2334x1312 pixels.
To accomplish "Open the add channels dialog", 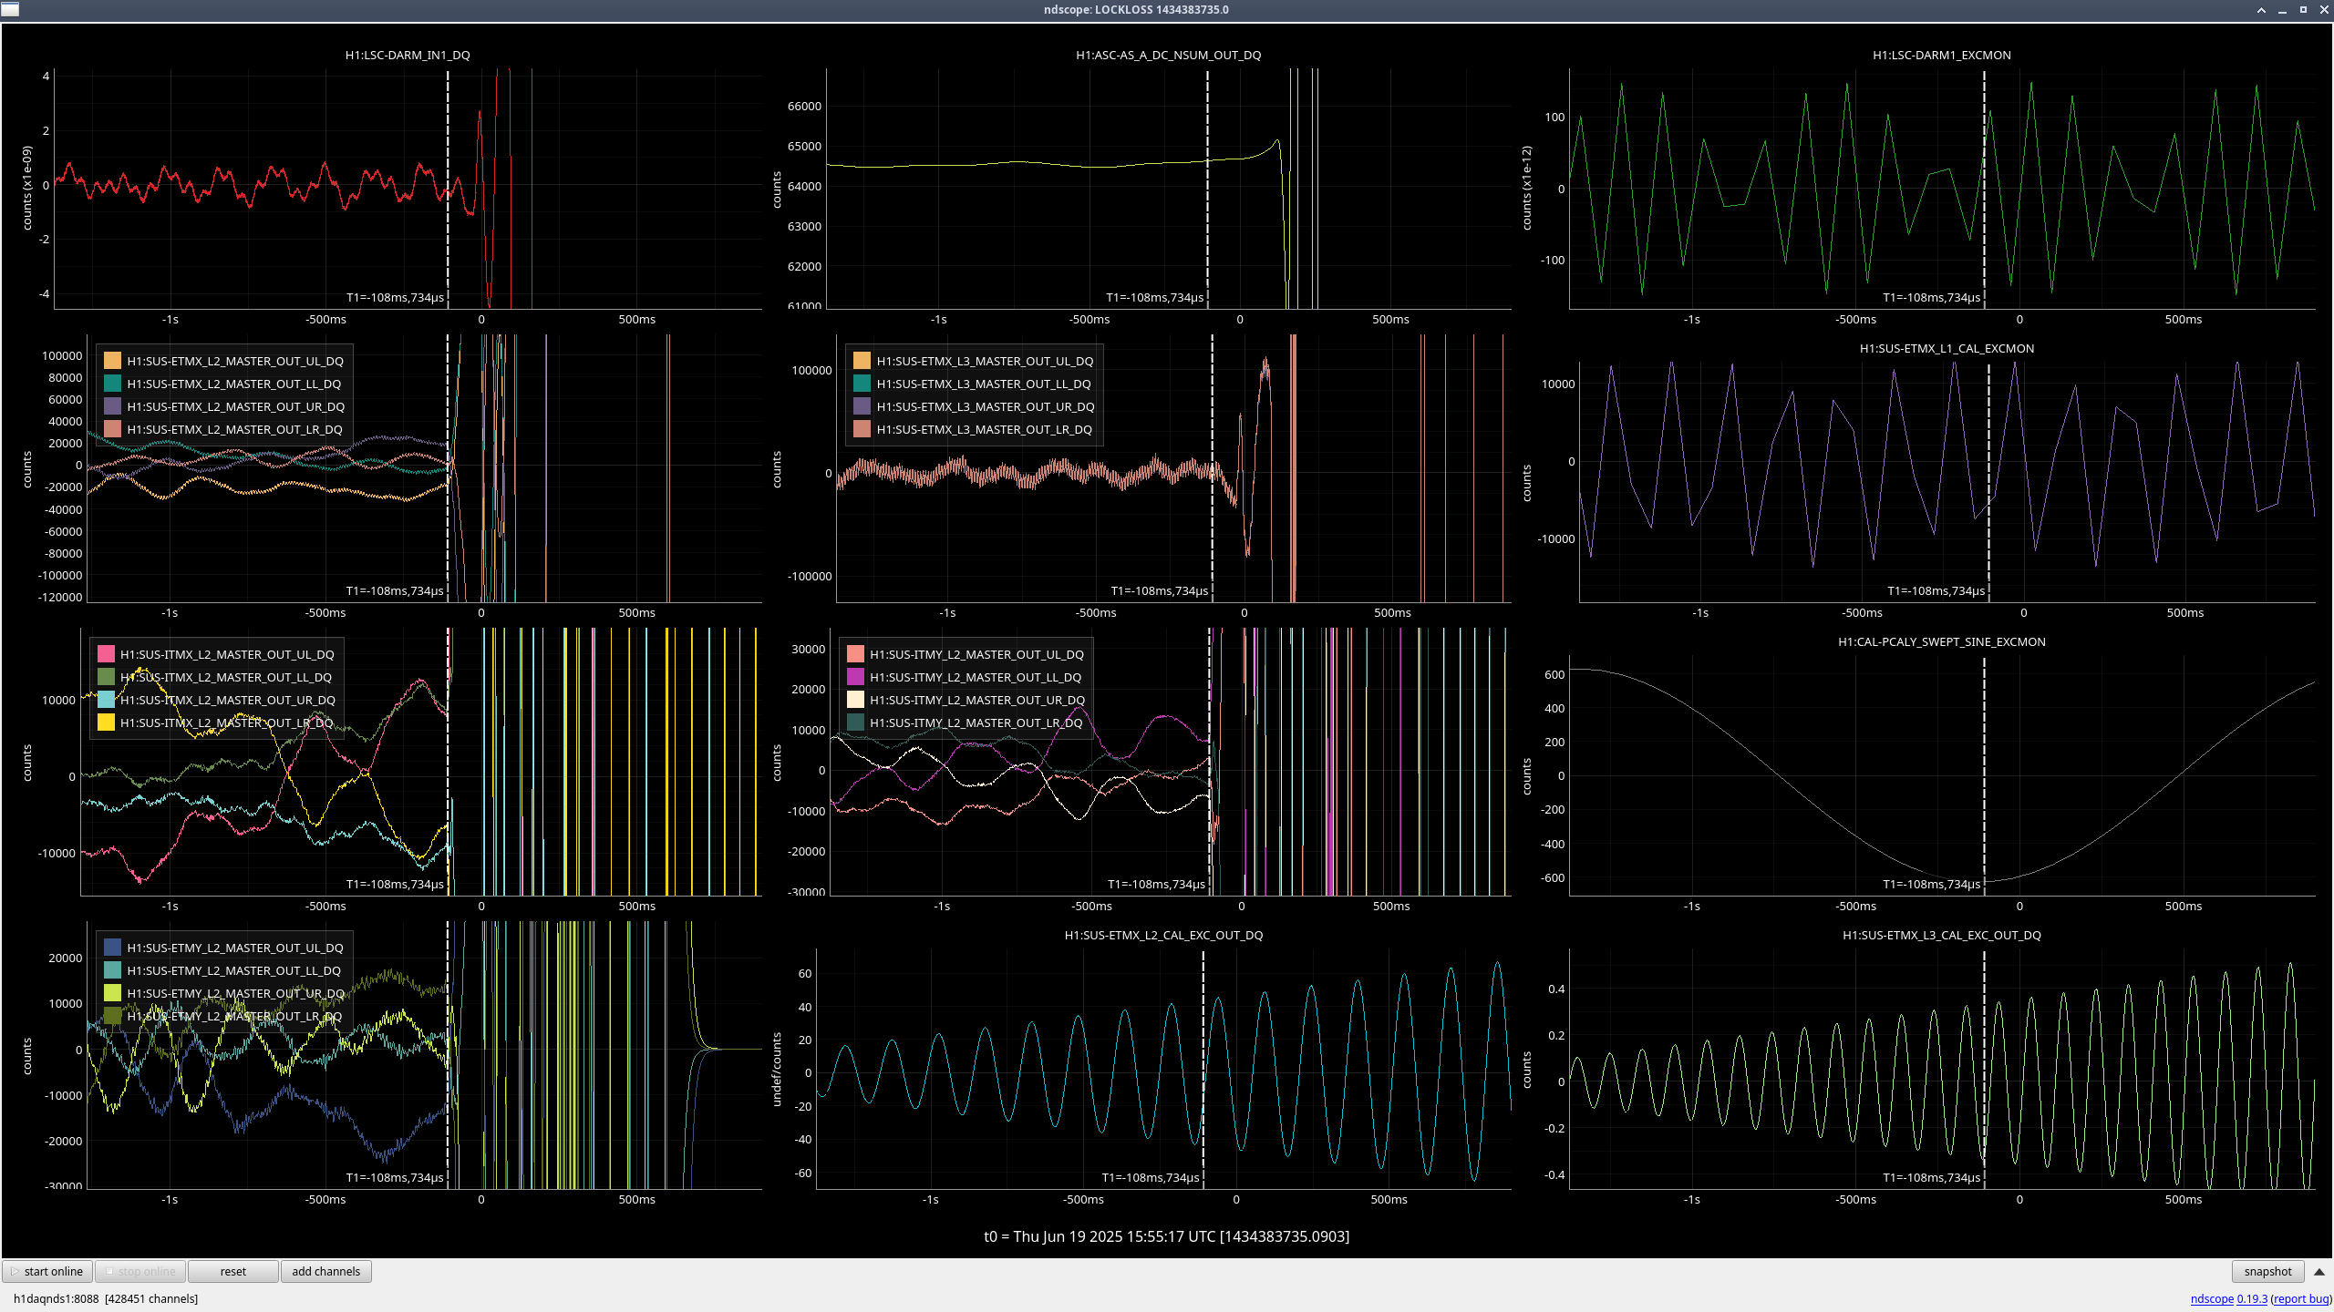I will [x=325, y=1271].
